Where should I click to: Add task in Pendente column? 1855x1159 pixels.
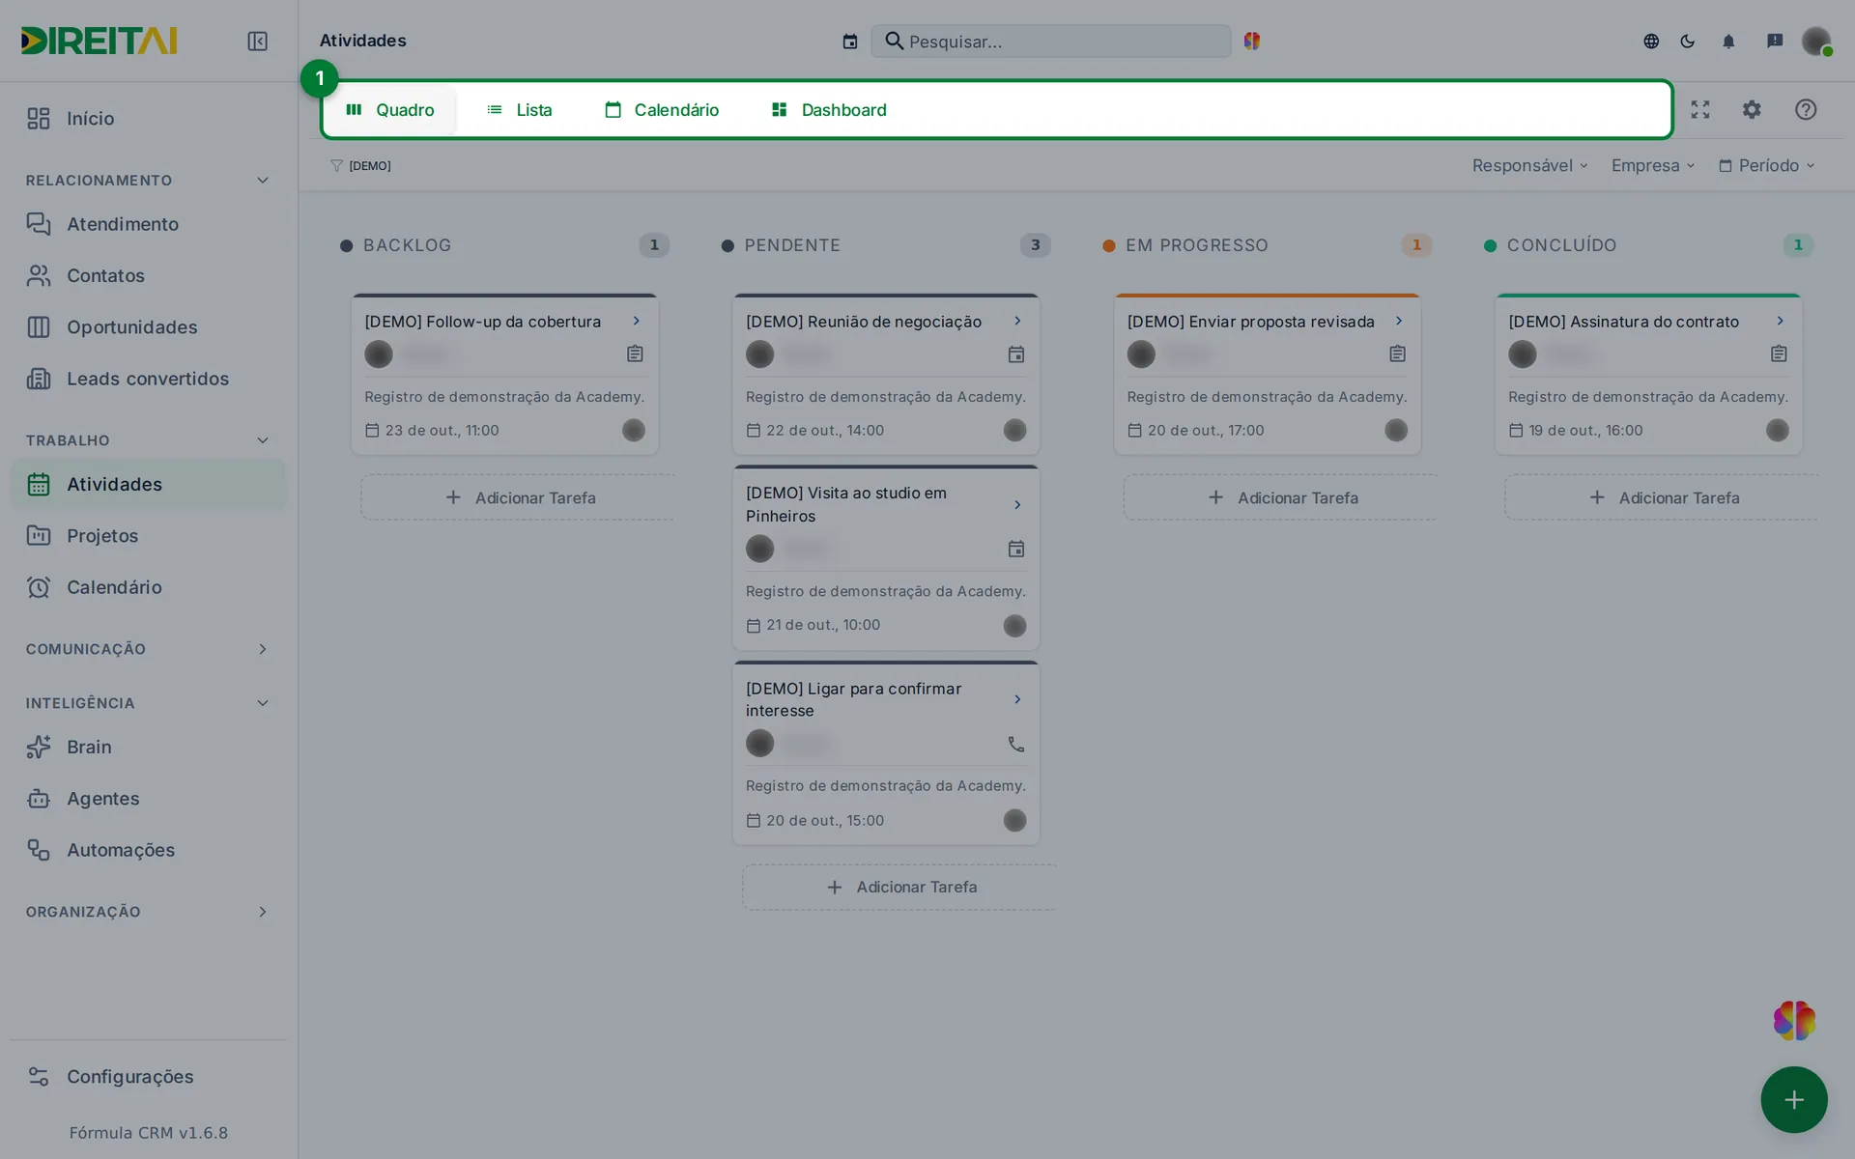pyautogui.click(x=899, y=887)
